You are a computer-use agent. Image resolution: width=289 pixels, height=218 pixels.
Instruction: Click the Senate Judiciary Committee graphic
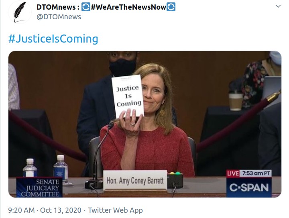point(39,187)
